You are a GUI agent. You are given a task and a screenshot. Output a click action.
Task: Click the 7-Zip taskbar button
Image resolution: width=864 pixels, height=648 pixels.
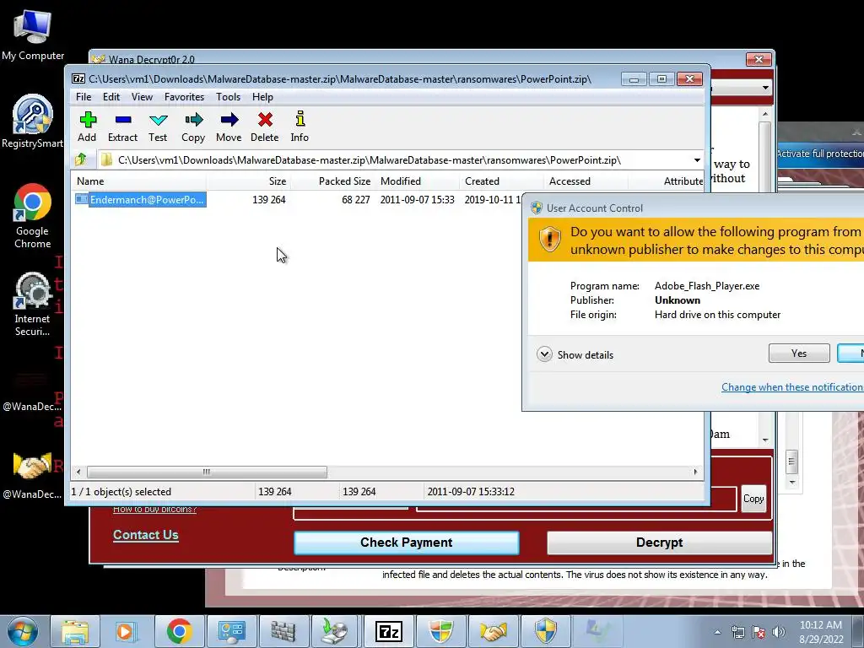[x=388, y=631]
